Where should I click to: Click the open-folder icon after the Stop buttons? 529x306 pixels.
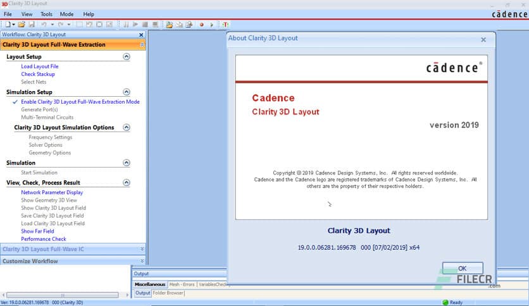(170, 24)
